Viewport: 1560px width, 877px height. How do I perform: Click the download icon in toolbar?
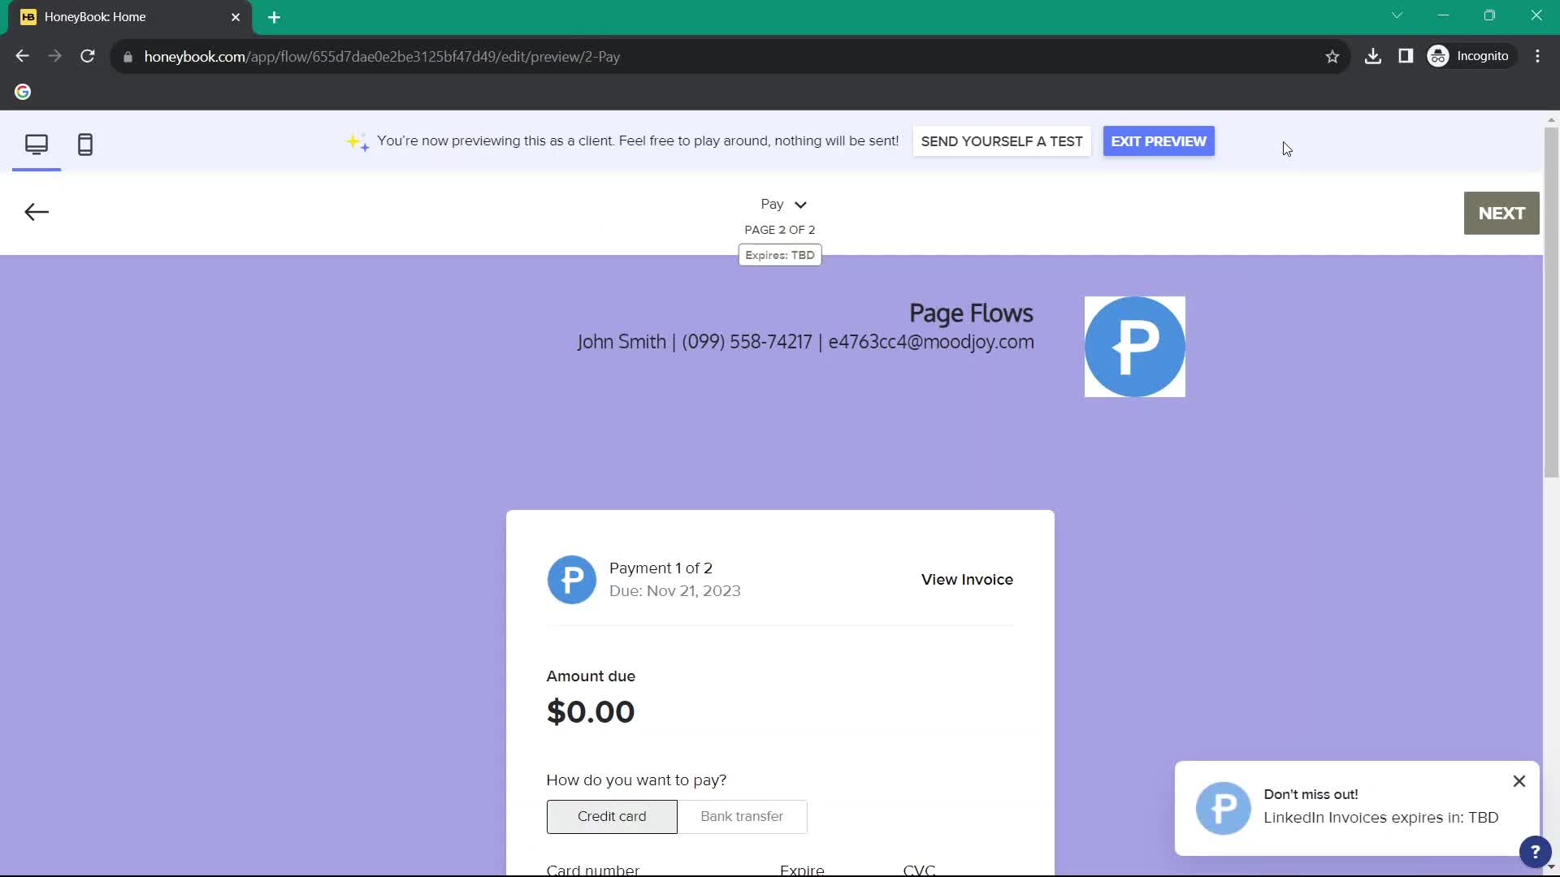[1372, 57]
